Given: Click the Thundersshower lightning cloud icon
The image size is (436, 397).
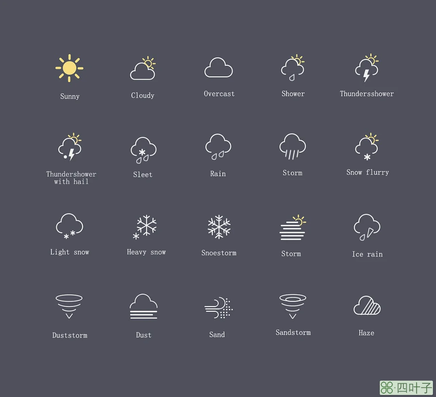Looking at the screenshot, I should coord(367,68).
